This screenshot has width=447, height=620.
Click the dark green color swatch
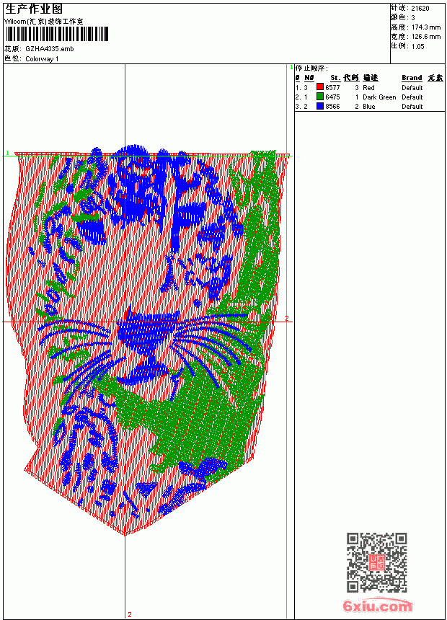(320, 97)
